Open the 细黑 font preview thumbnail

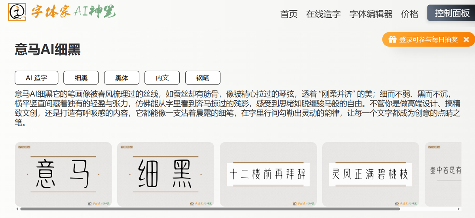tap(165, 174)
